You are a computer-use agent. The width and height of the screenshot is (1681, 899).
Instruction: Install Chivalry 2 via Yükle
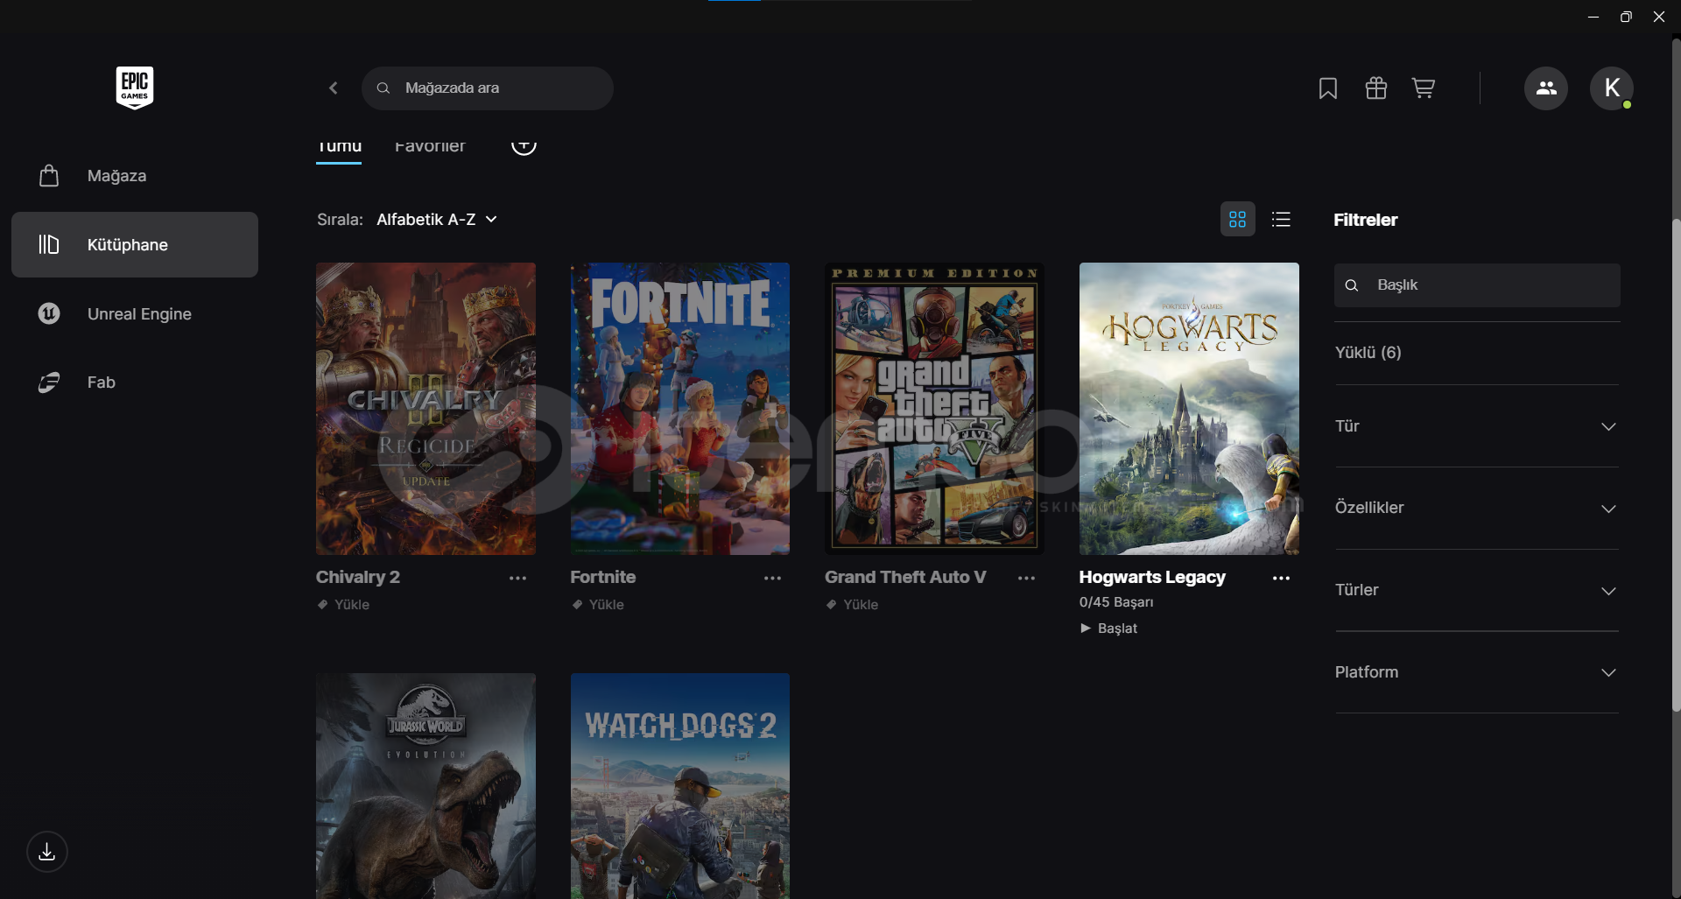(x=343, y=605)
